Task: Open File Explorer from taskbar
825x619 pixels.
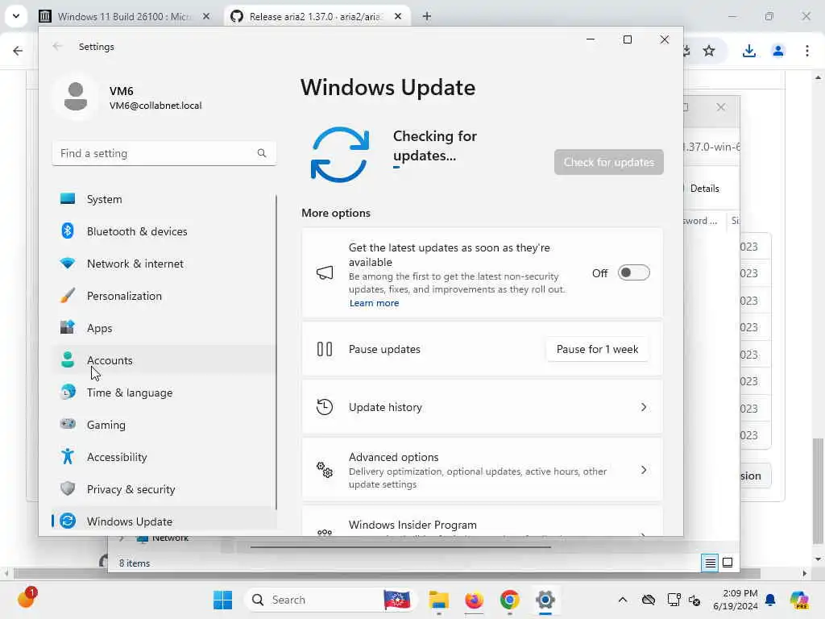Action: [438, 600]
